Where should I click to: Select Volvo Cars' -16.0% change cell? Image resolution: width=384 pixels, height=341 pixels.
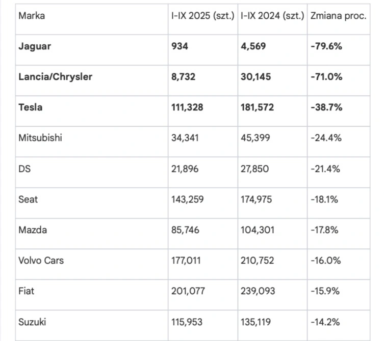pyautogui.click(x=325, y=261)
